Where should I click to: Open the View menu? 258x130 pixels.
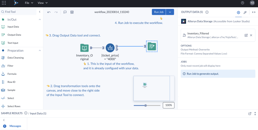(43, 3)
